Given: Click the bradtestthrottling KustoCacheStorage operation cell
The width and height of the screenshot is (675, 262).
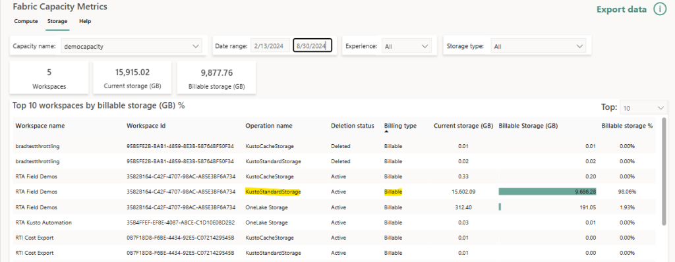Looking at the screenshot, I should click(x=270, y=146).
